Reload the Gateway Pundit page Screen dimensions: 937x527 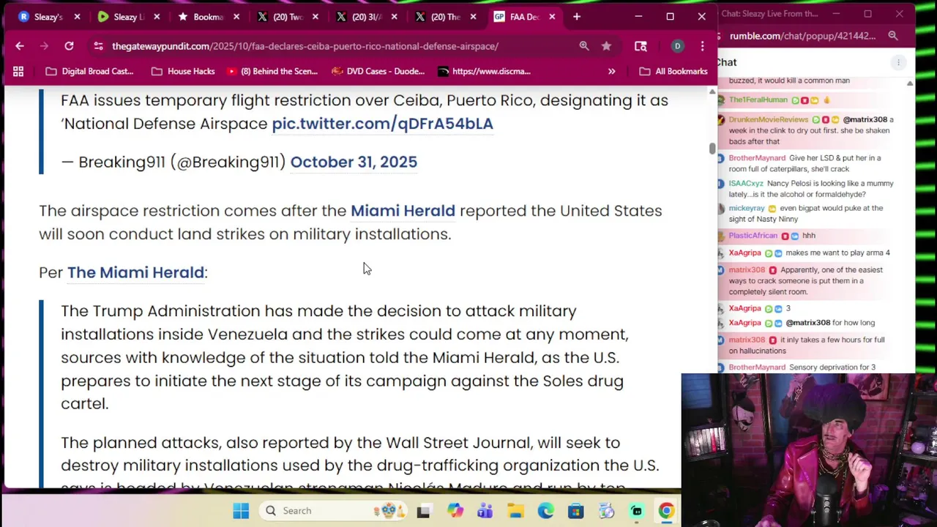(x=69, y=46)
